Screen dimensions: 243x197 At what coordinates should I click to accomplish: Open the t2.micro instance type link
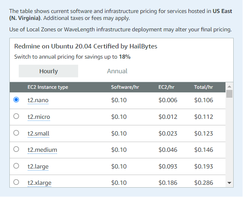point(39,117)
